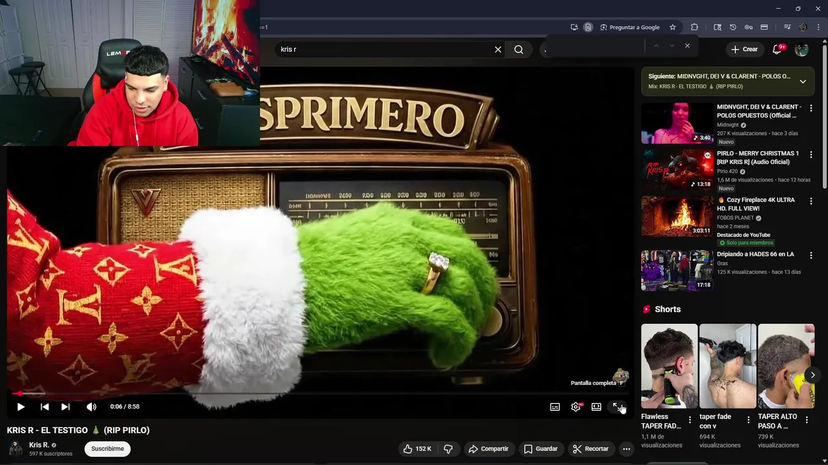Click Preguntar a Google lens button
This screenshot has height=465, width=828.
click(630, 27)
